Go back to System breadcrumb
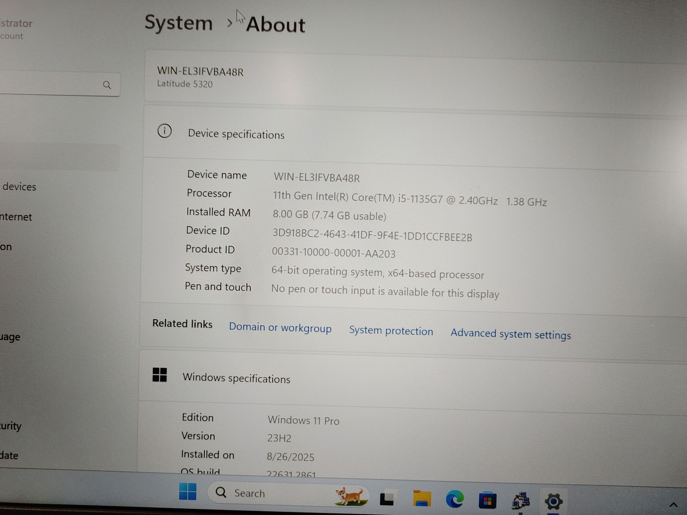The height and width of the screenshot is (515, 687). click(179, 23)
